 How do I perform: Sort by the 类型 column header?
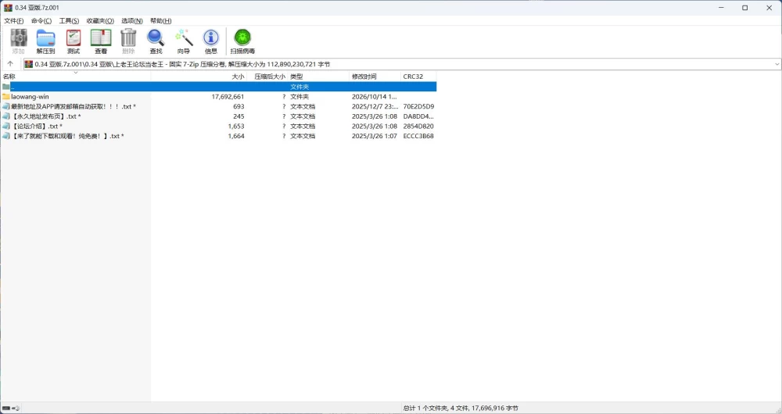click(296, 77)
